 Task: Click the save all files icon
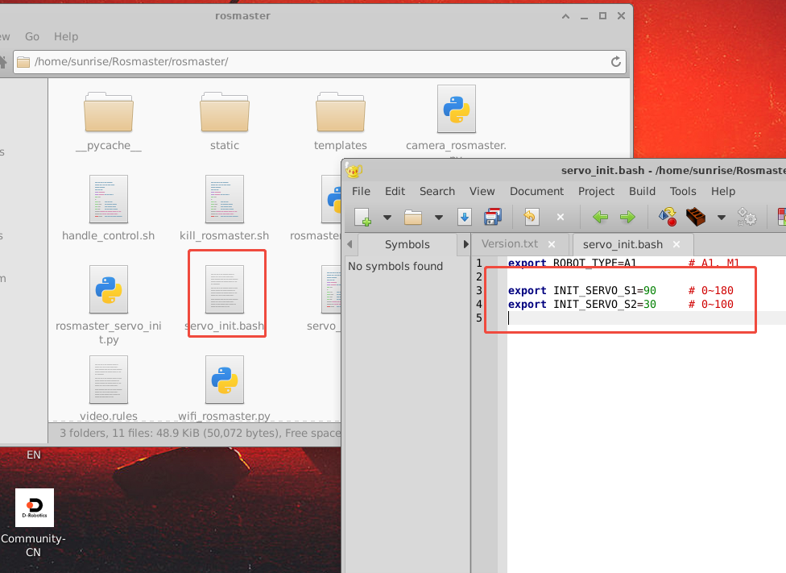tap(493, 217)
